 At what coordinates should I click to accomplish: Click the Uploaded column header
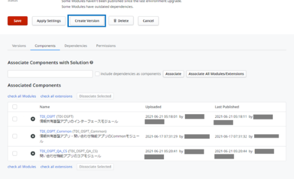pyautogui.click(x=153, y=107)
